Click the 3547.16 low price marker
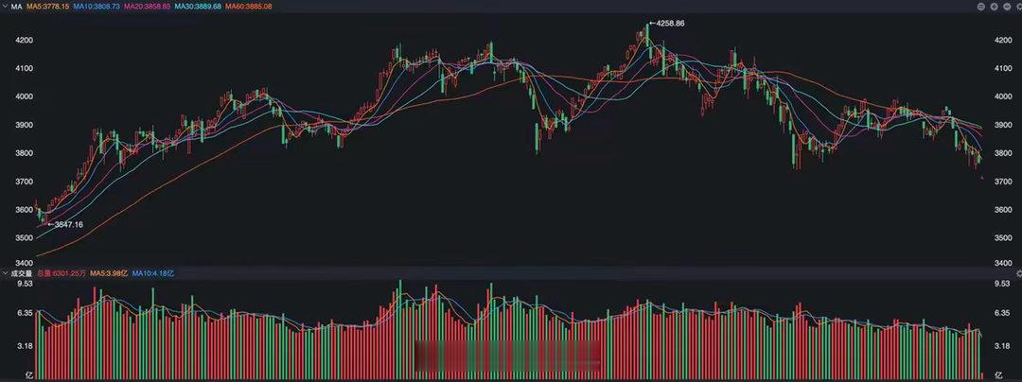The width and height of the screenshot is (1022, 382). click(x=65, y=224)
